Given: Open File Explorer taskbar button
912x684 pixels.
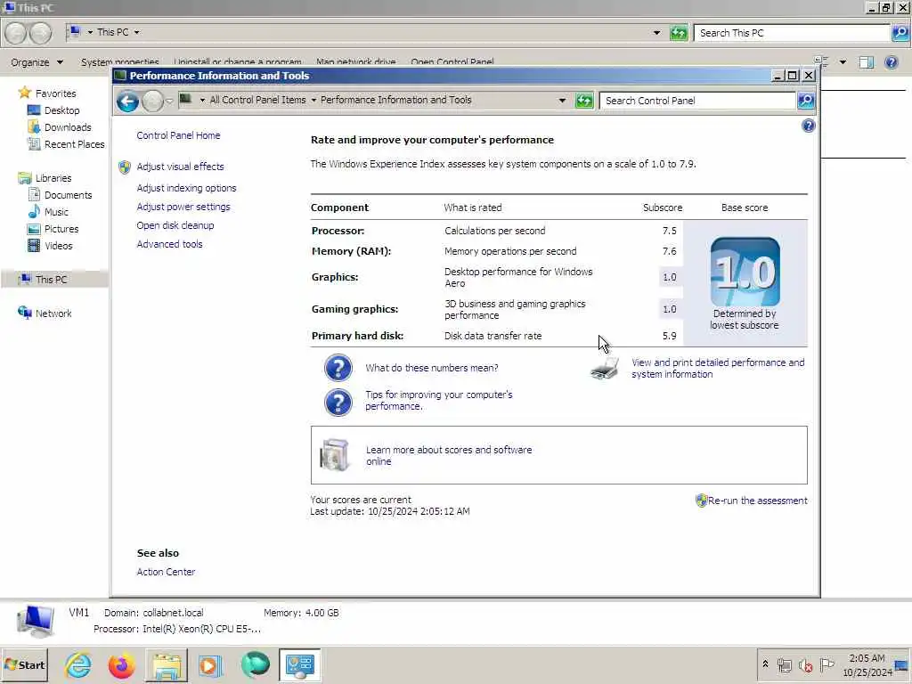Looking at the screenshot, I should click(167, 664).
